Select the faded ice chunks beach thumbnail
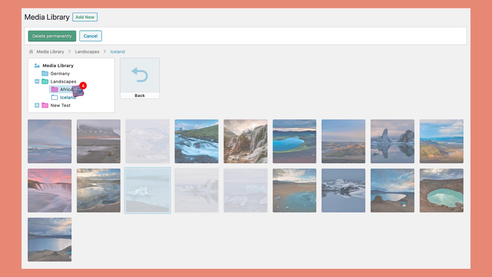This screenshot has height=277, width=492. pyautogui.click(x=246, y=190)
